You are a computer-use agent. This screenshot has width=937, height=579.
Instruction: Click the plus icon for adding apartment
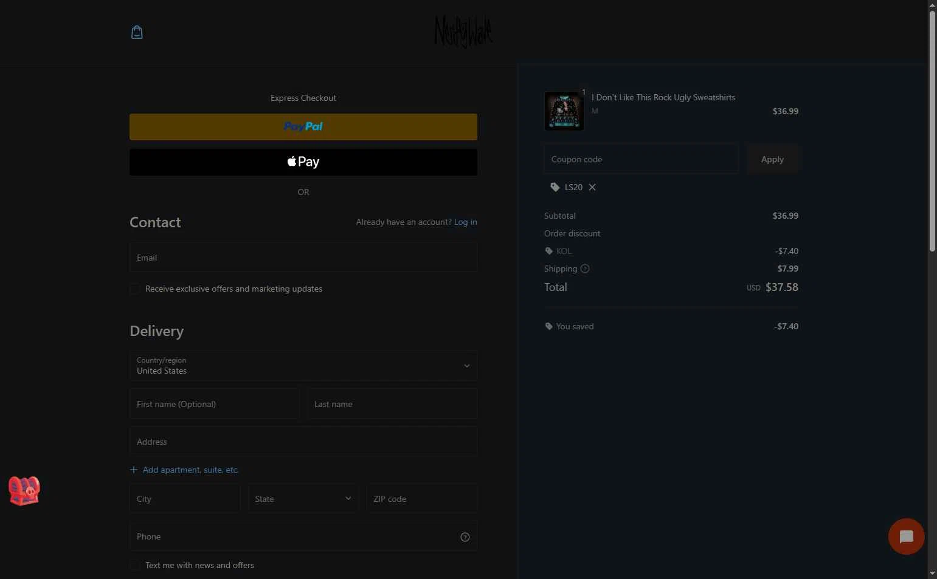click(x=134, y=470)
